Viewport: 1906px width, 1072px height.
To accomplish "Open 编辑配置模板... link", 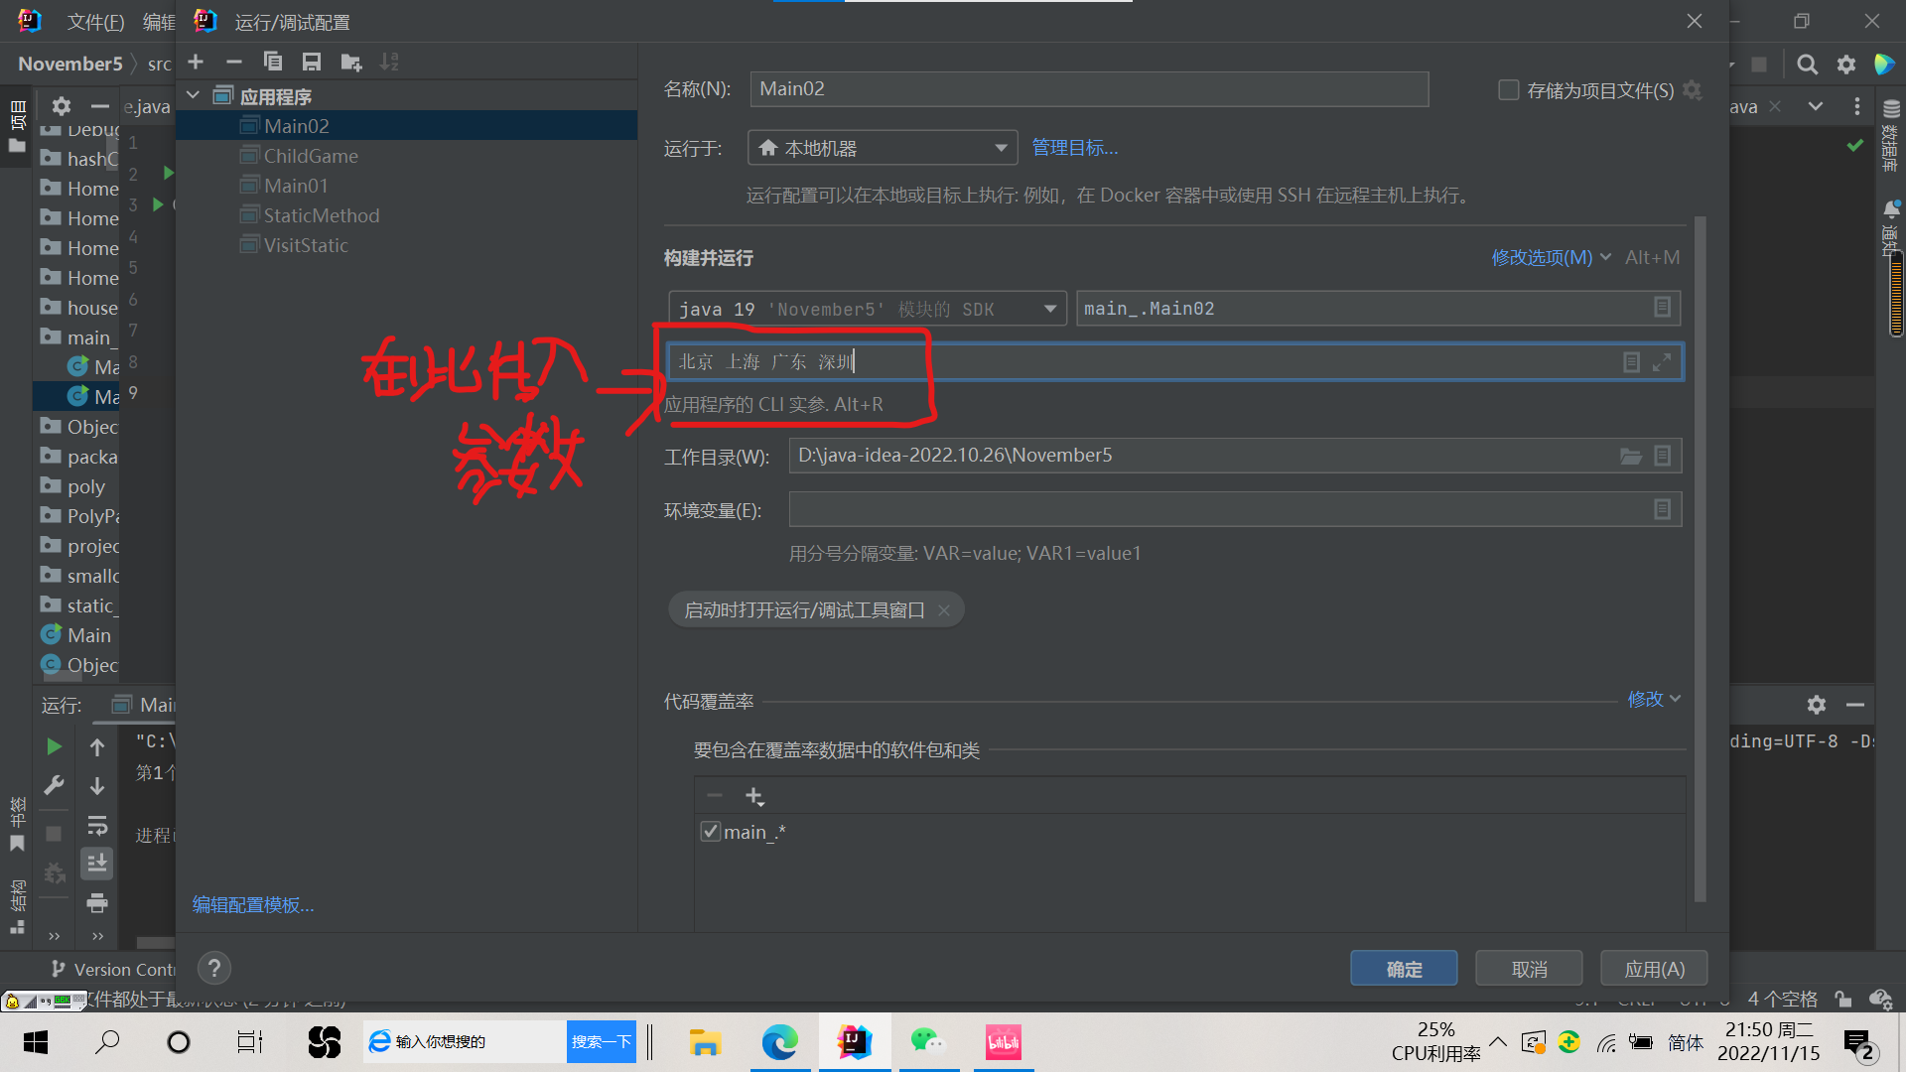I will point(253,904).
